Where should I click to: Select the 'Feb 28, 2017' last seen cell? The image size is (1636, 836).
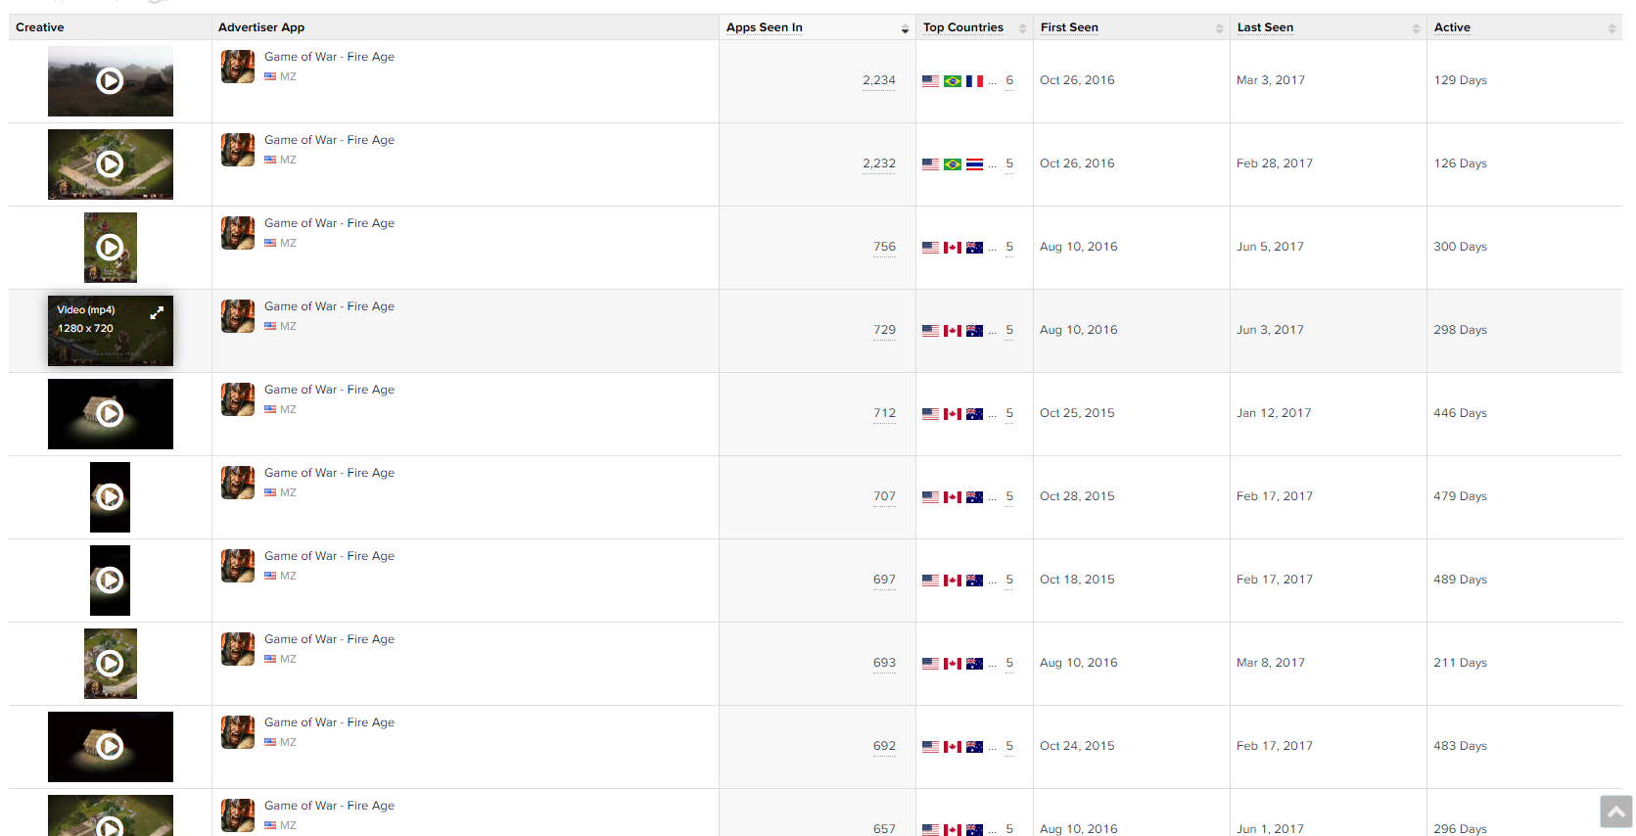pyautogui.click(x=1275, y=163)
